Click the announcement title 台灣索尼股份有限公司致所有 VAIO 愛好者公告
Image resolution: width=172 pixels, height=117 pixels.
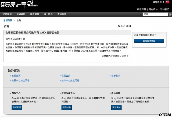tap(32, 33)
